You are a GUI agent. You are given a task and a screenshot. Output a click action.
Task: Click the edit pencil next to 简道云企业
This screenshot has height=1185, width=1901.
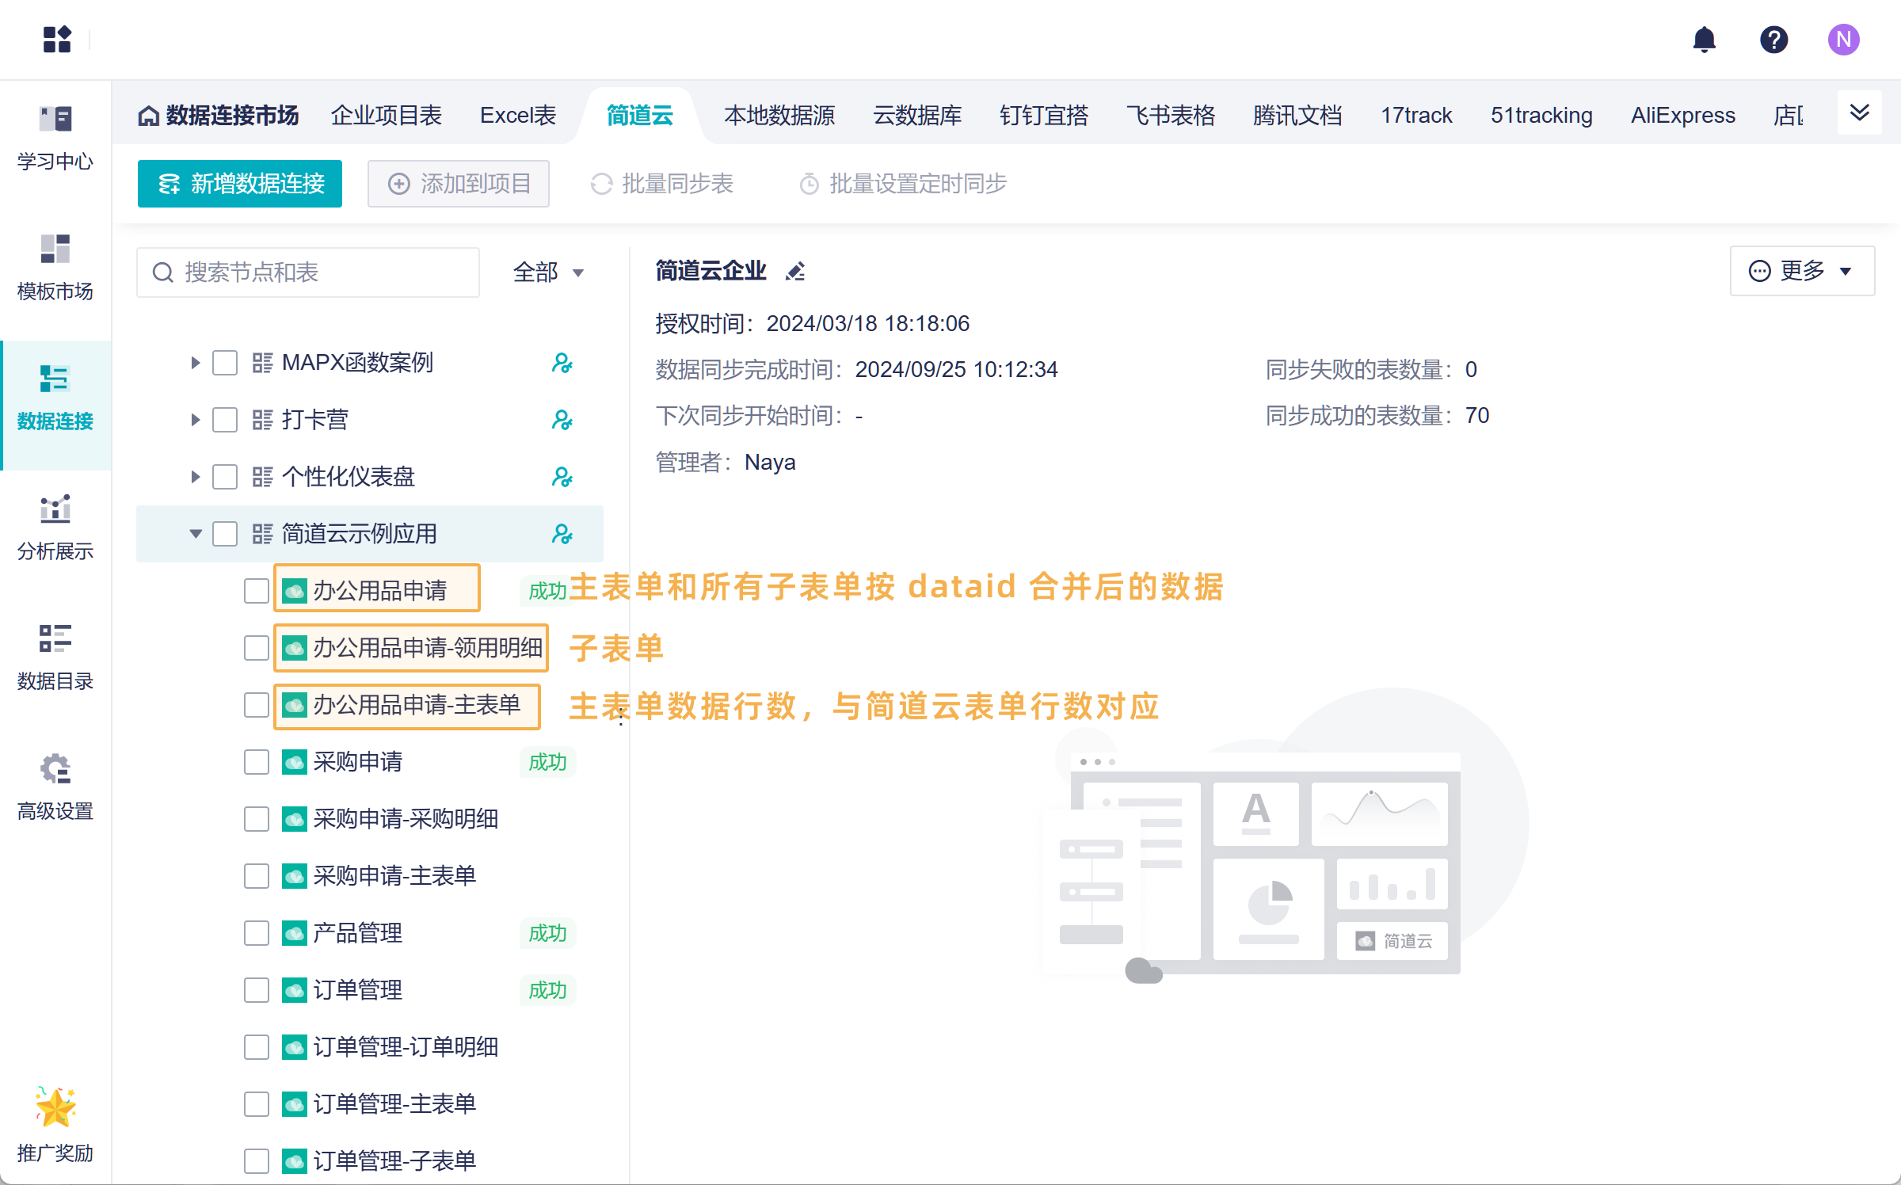click(x=795, y=272)
